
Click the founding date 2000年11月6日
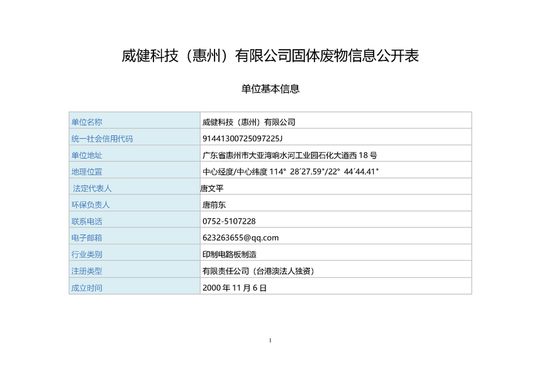click(235, 288)
